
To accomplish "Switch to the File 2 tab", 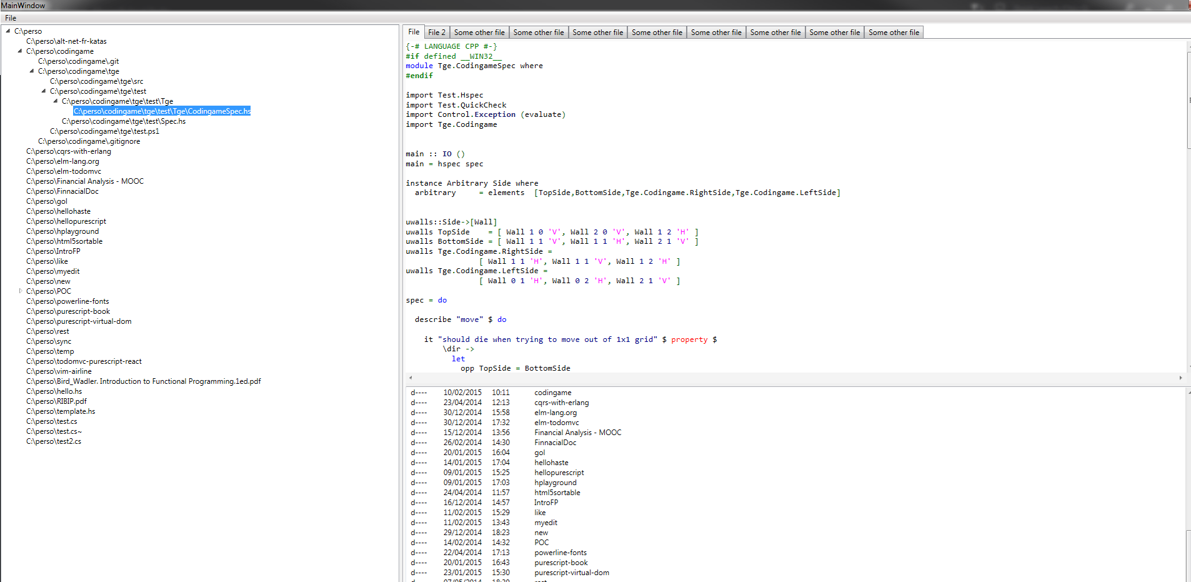I will pos(437,33).
